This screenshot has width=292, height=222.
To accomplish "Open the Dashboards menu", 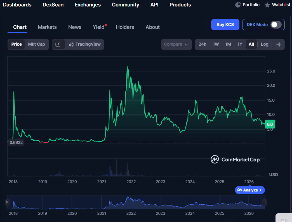I will (17, 5).
